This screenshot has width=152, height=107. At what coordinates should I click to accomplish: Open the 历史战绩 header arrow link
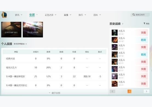pos(123,24)
